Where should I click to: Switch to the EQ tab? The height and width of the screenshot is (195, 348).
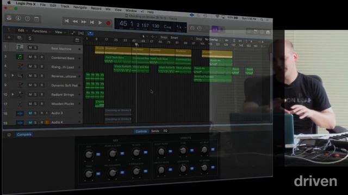(x=165, y=131)
